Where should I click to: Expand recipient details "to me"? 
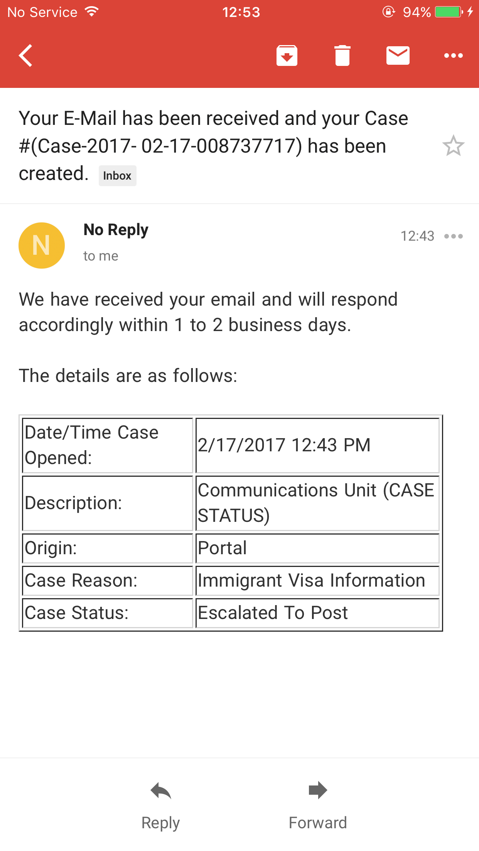(x=101, y=256)
